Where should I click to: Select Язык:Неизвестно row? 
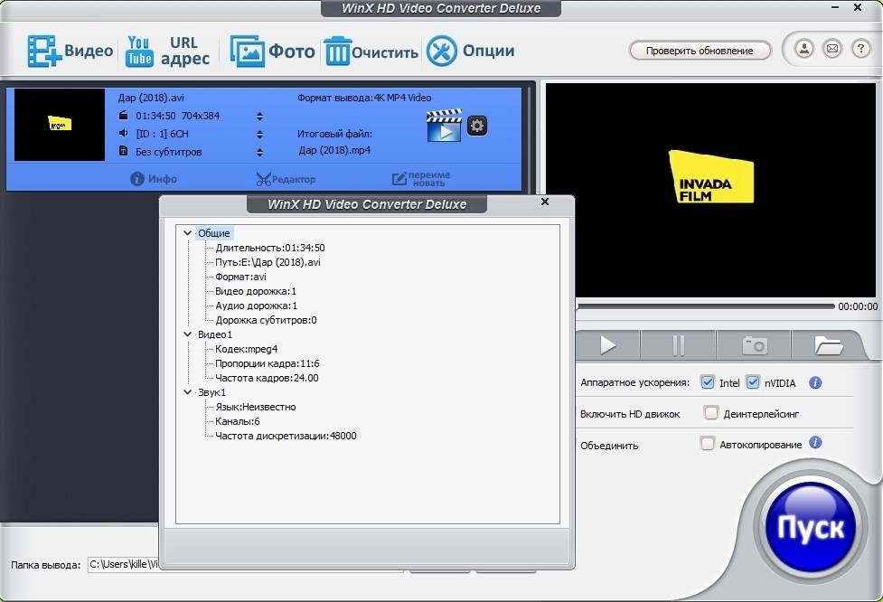[255, 407]
